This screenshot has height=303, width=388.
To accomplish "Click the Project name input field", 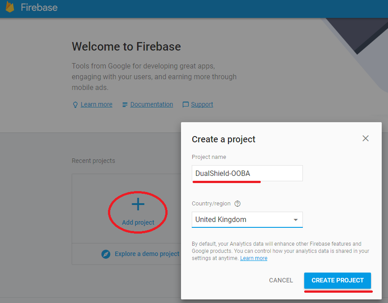I will [247, 173].
